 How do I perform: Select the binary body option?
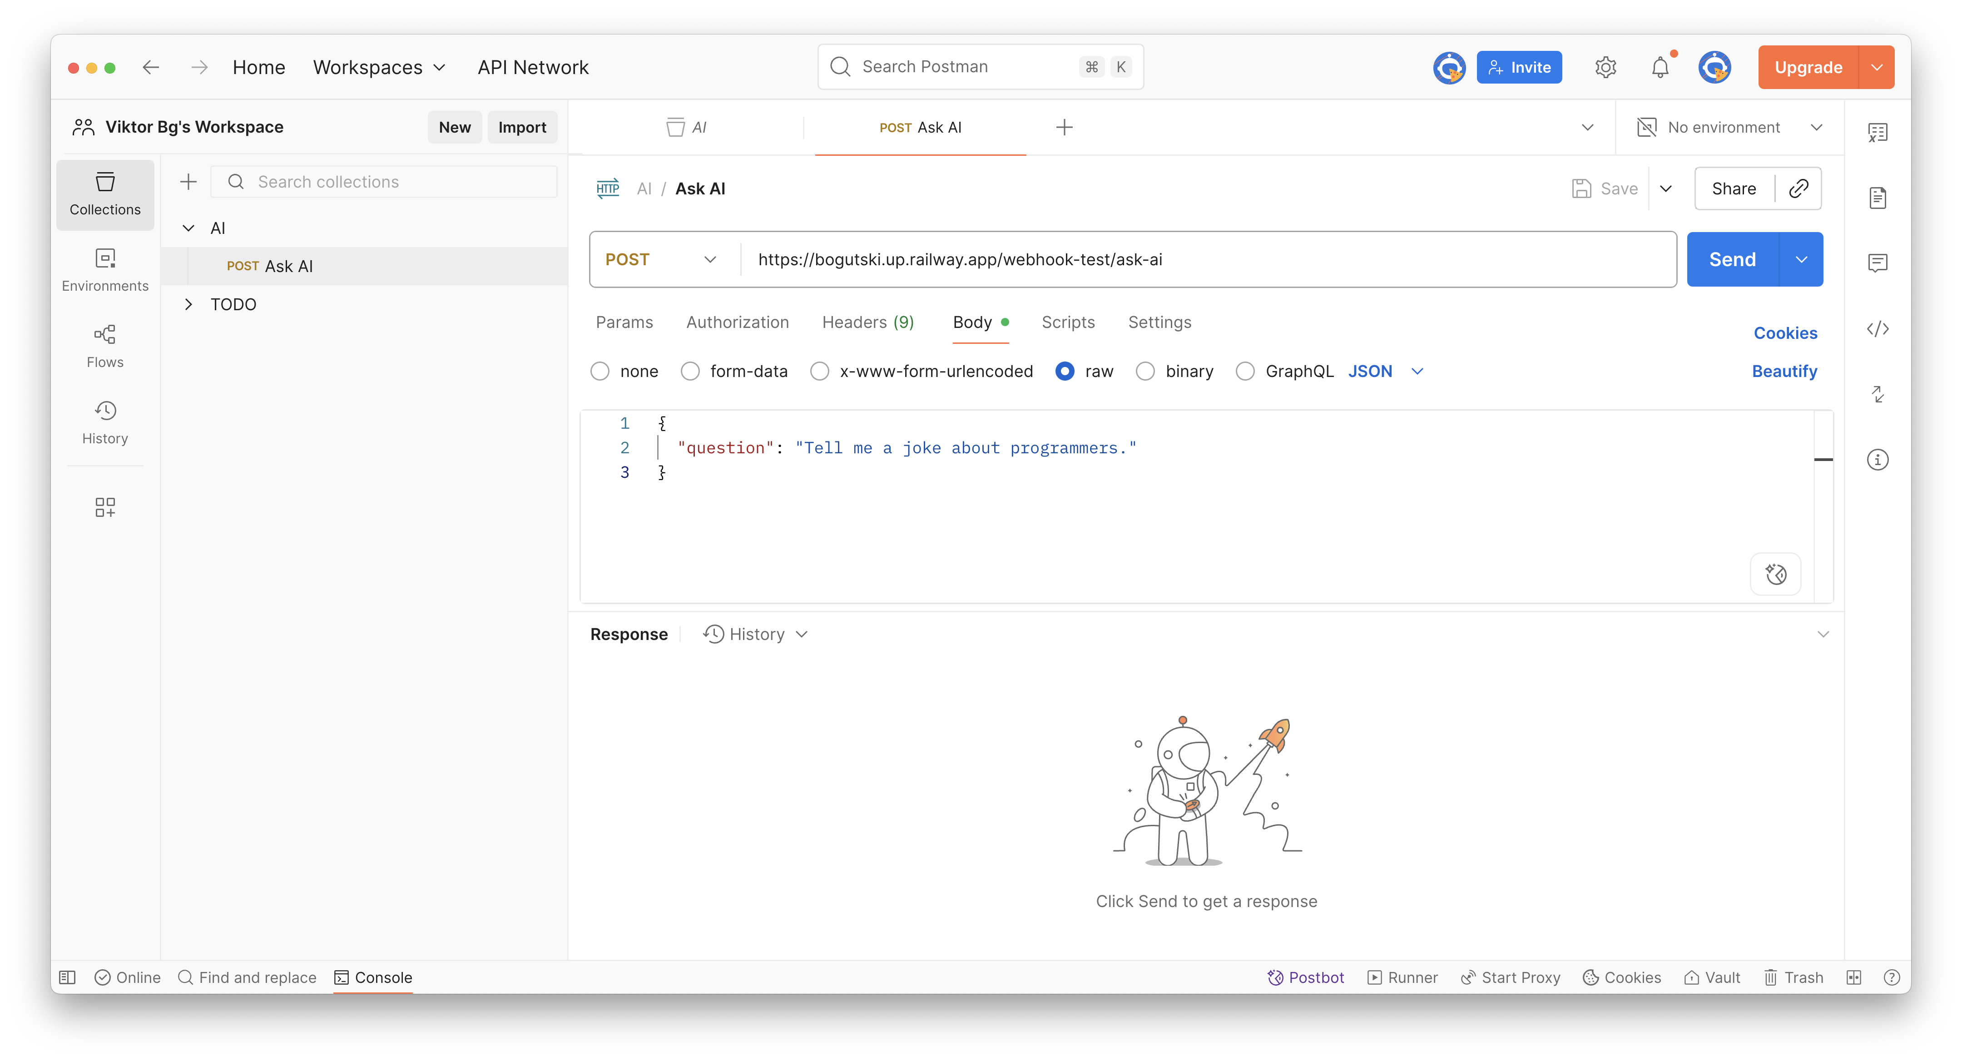click(1145, 371)
